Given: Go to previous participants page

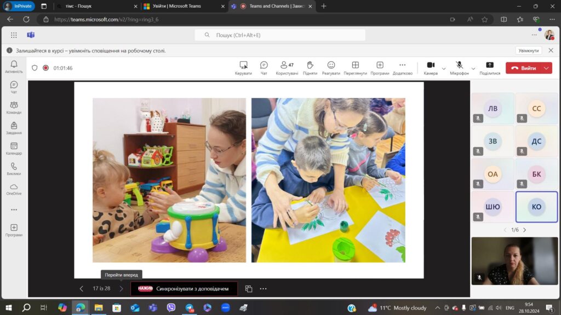Looking at the screenshot, I should (x=505, y=230).
